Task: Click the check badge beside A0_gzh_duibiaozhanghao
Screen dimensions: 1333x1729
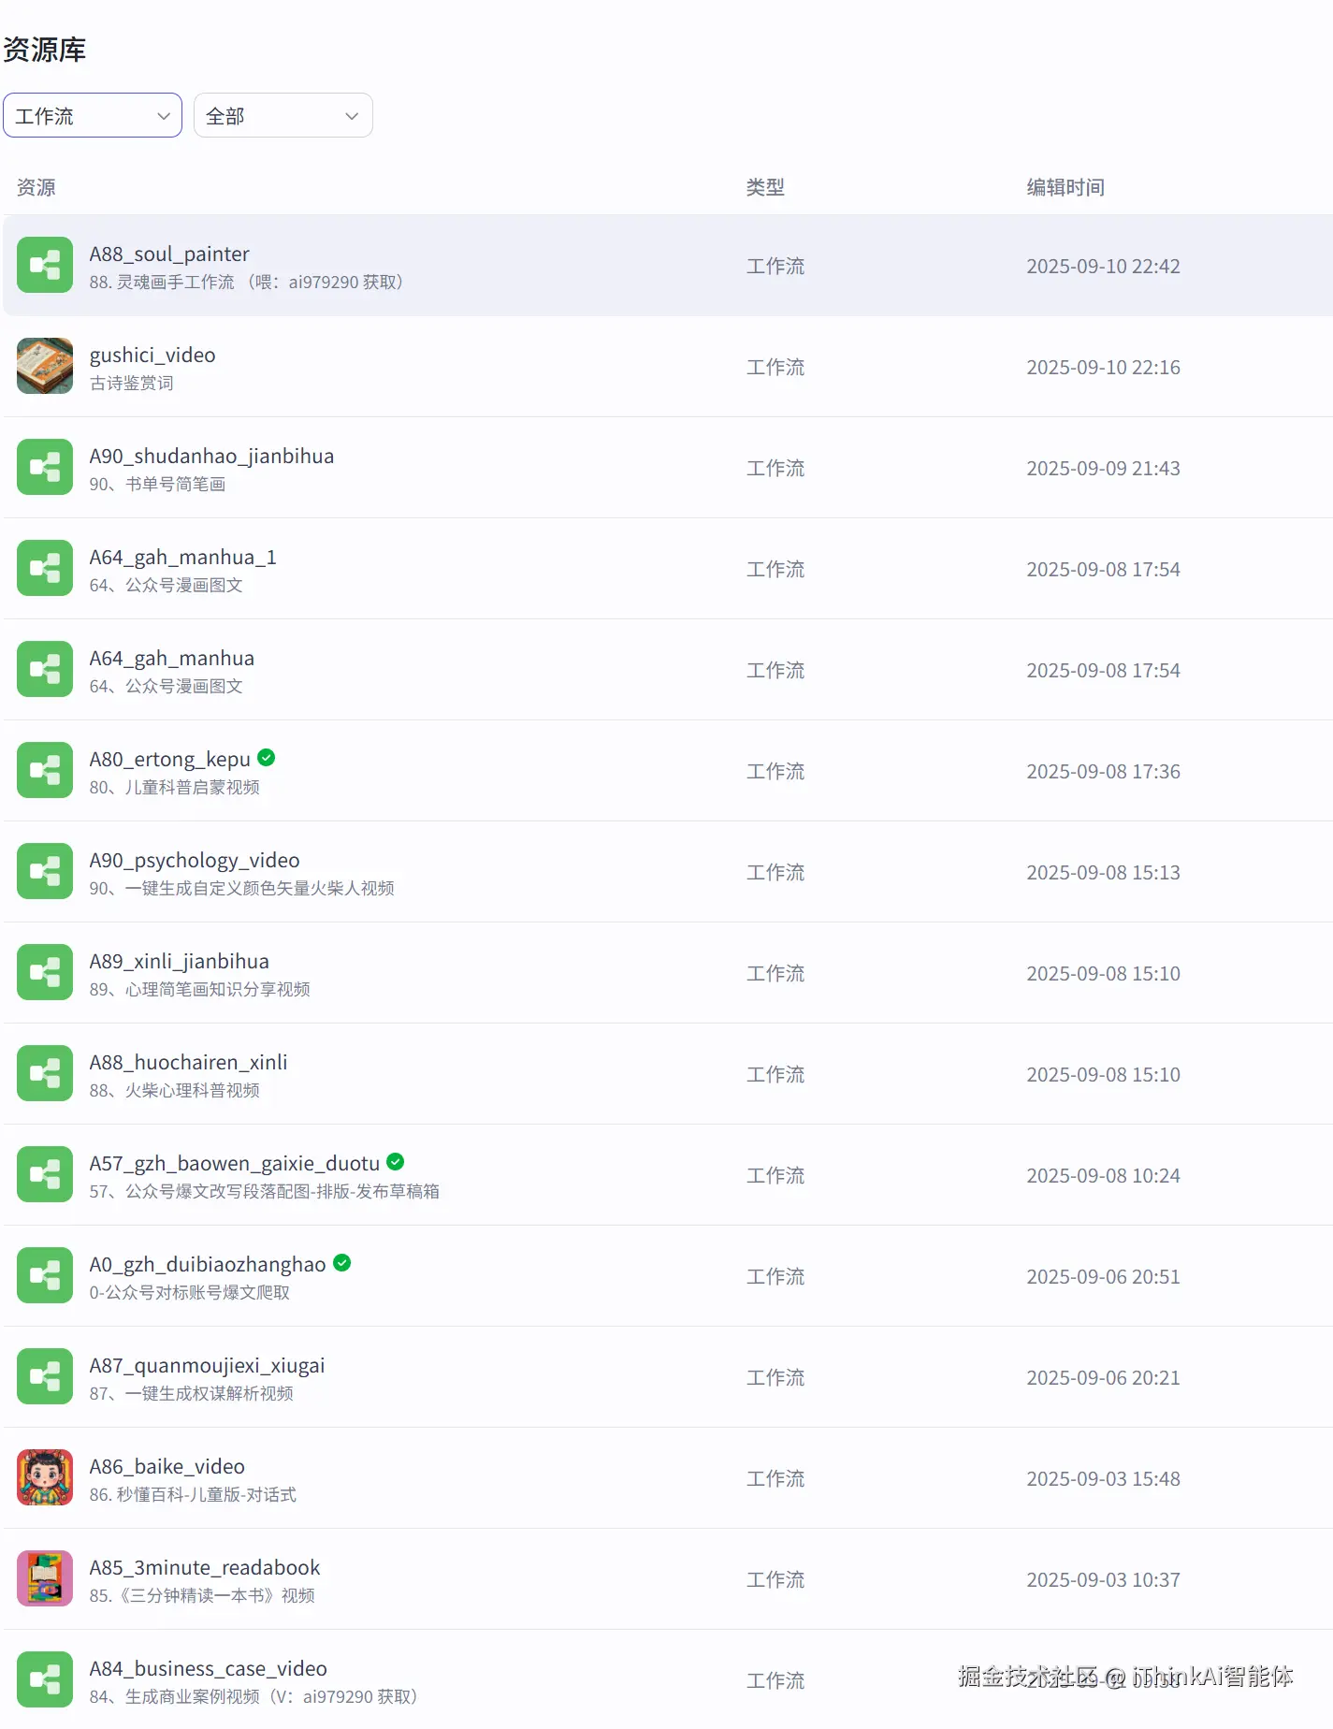Action: point(342,1263)
